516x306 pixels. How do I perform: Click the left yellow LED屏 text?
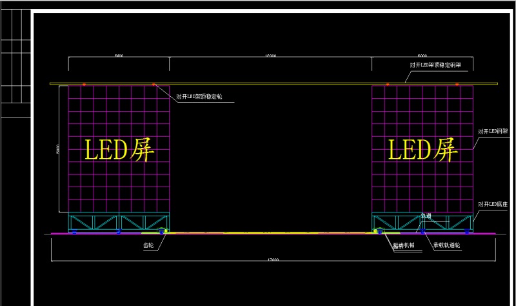pos(119,150)
